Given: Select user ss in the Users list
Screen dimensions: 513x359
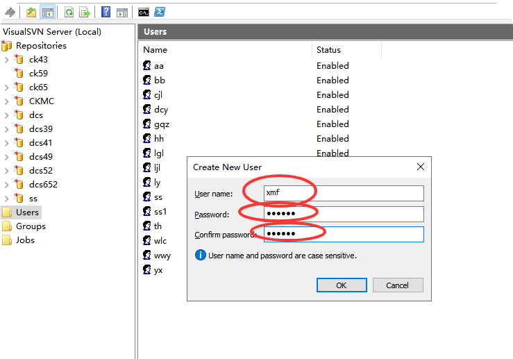Looking at the screenshot, I should pos(158,197).
